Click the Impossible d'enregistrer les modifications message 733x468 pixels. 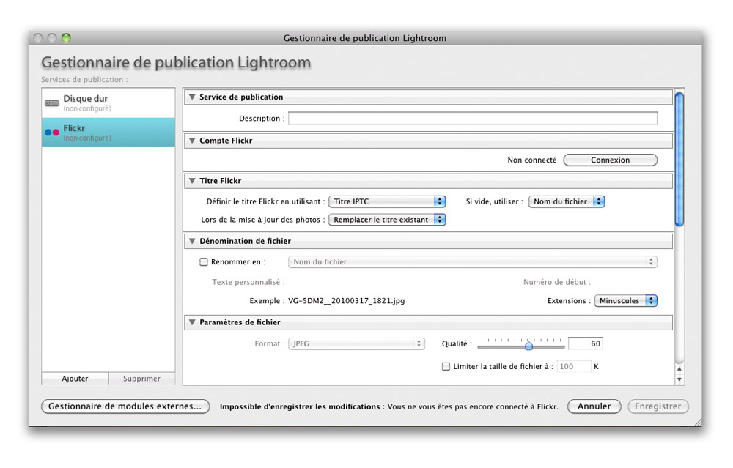389,406
